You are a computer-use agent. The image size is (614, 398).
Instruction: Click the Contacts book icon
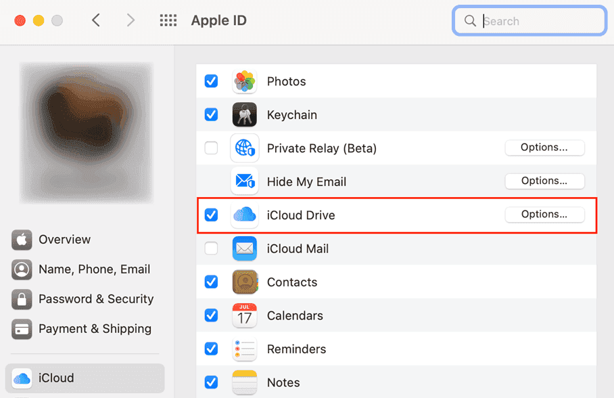click(244, 282)
